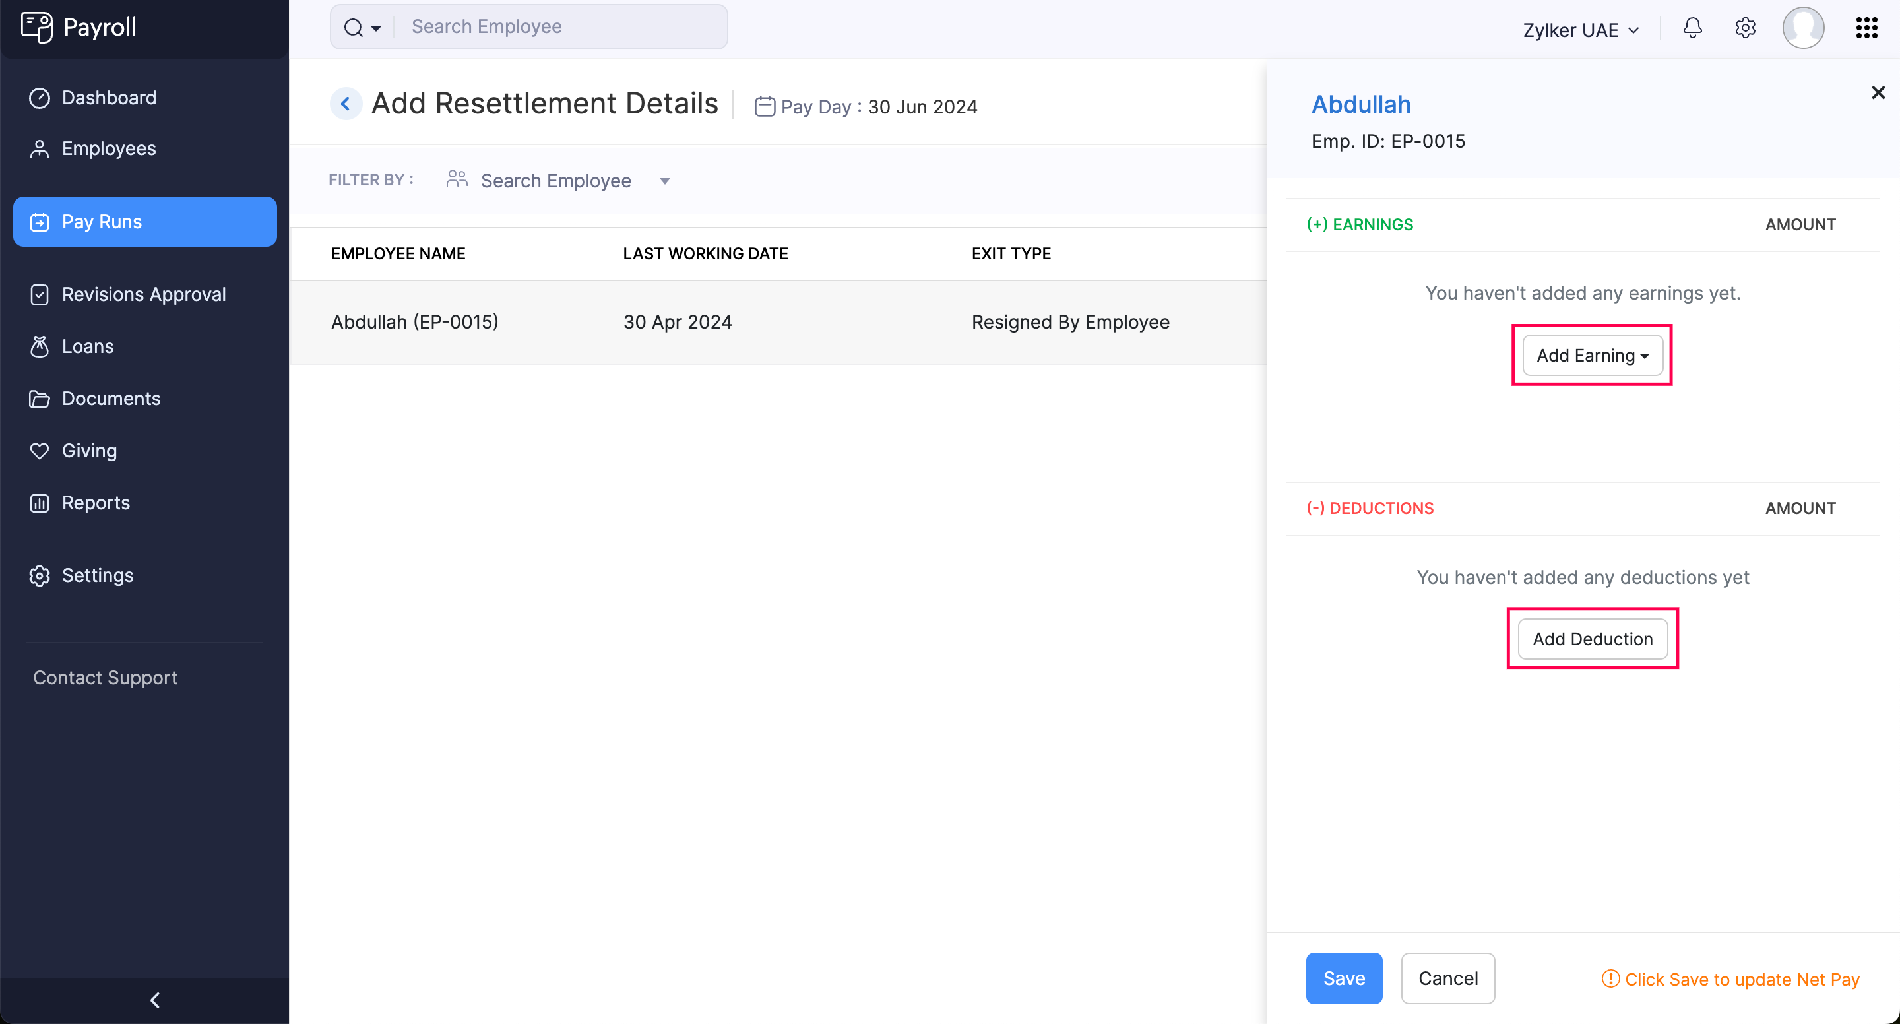Open the Employees section icon

tap(39, 149)
